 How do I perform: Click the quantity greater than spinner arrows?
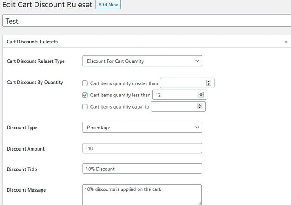(208, 83)
